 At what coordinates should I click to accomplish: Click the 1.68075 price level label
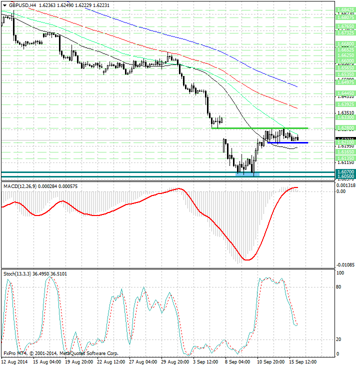click(x=345, y=17)
